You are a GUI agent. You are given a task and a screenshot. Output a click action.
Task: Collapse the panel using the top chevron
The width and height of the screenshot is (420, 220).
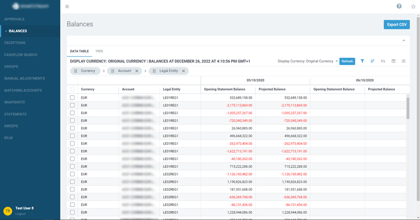pos(403,41)
